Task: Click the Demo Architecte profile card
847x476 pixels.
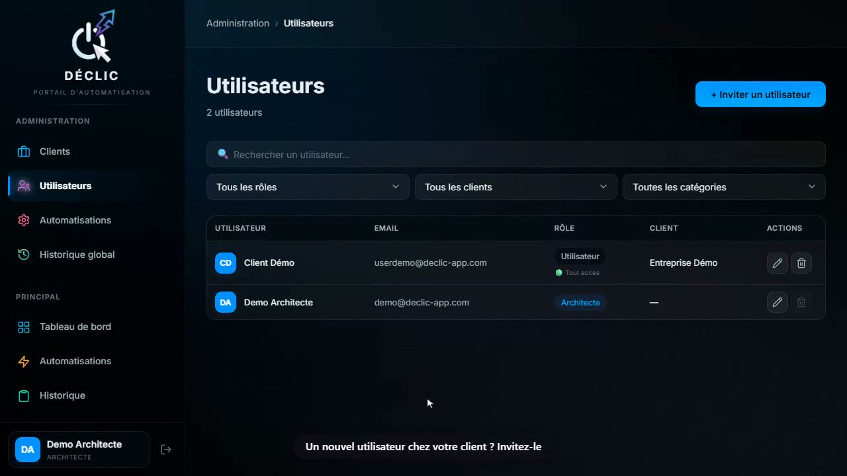Action: (79, 450)
